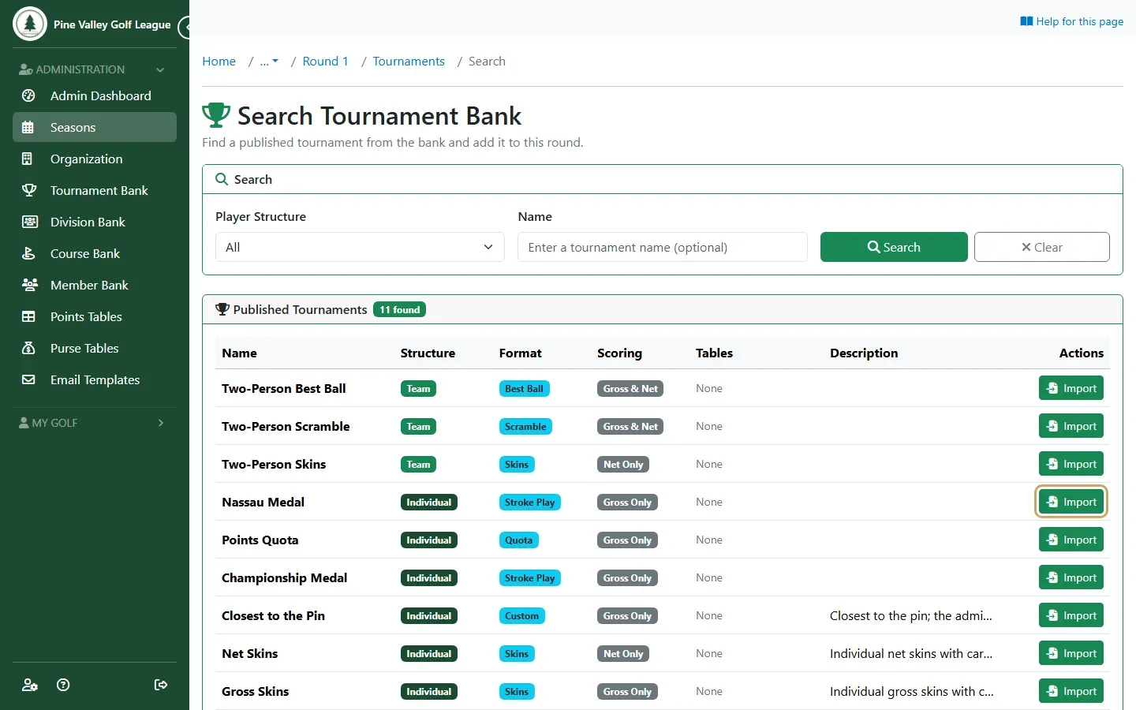Open Help for this page
Screen dimensions: 1136x710
click(1071, 21)
